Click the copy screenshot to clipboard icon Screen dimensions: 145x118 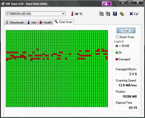[108, 14]
